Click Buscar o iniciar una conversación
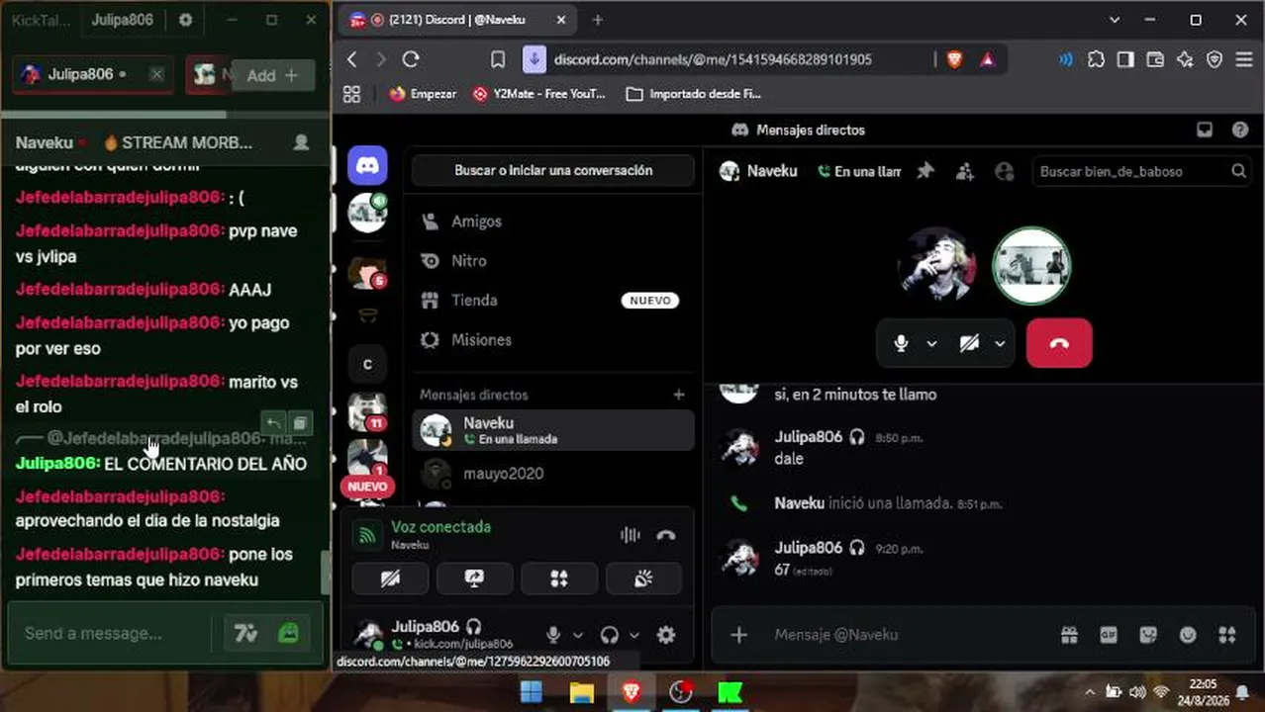The height and width of the screenshot is (712, 1265). point(553,170)
